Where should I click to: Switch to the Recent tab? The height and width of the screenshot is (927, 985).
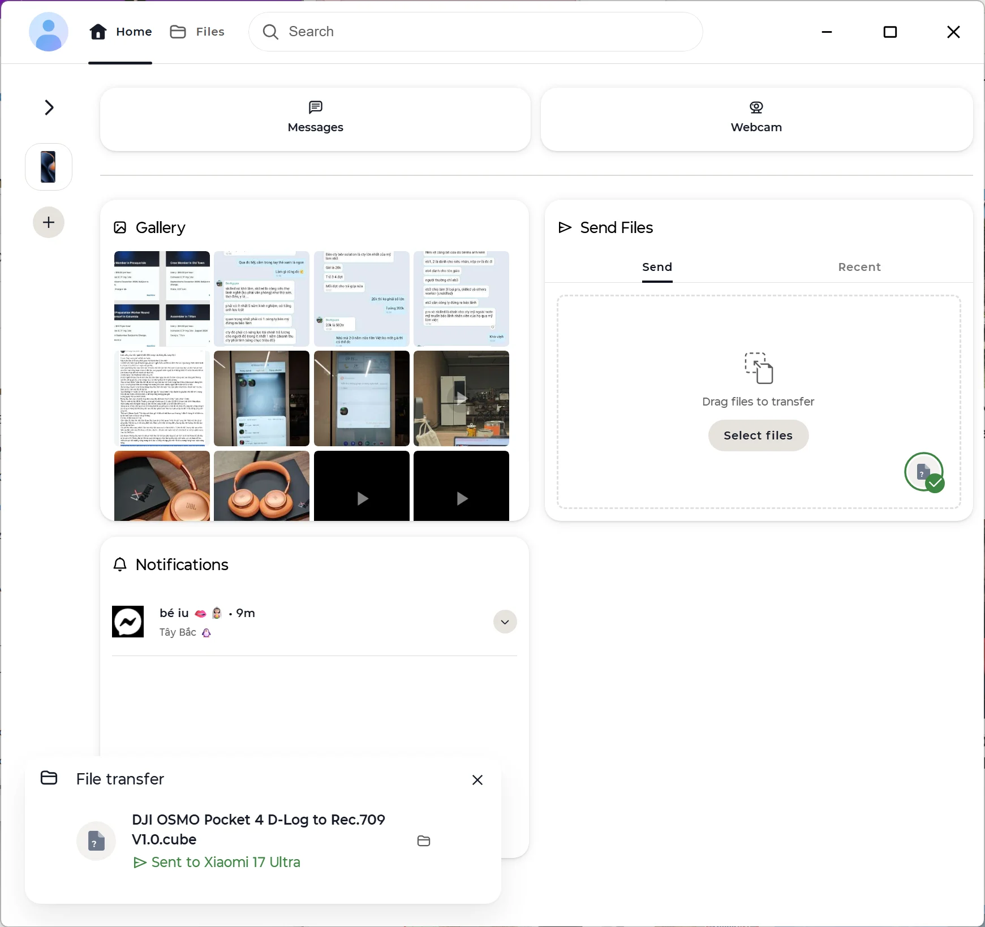pos(859,267)
